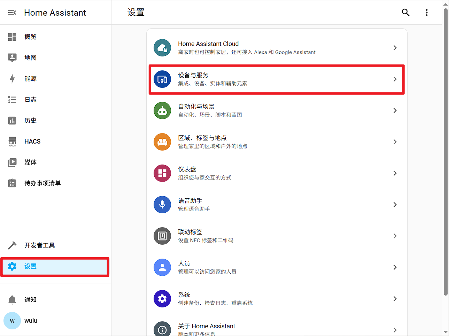Click the 联动标签 NFC icon
This screenshot has height=336, width=449.
point(162,236)
